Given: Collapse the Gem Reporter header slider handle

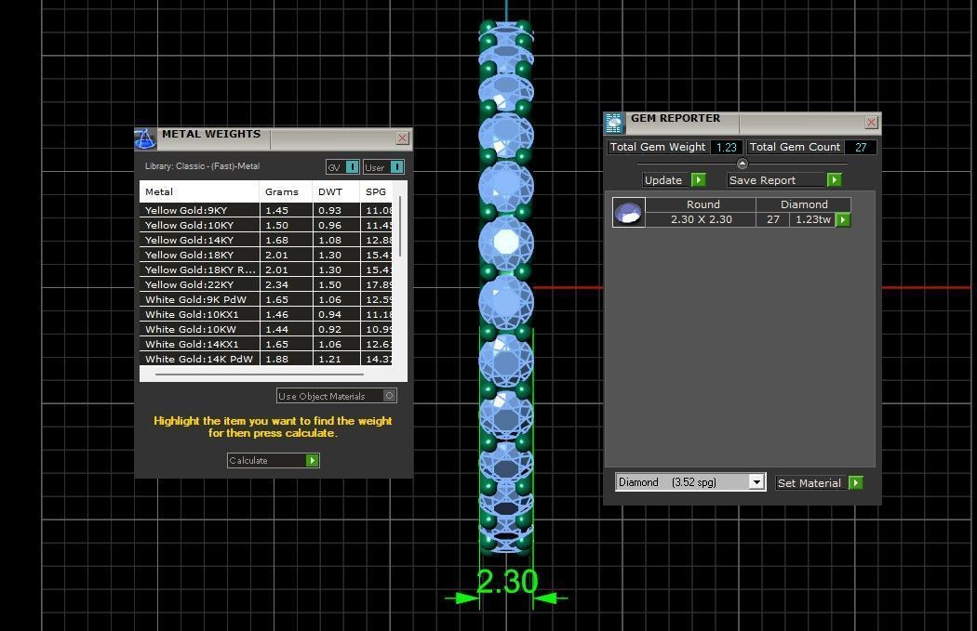Looking at the screenshot, I should pyautogui.click(x=743, y=164).
